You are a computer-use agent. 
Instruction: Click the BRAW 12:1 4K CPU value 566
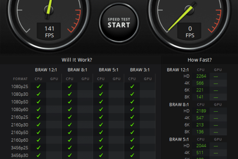click(x=200, y=83)
